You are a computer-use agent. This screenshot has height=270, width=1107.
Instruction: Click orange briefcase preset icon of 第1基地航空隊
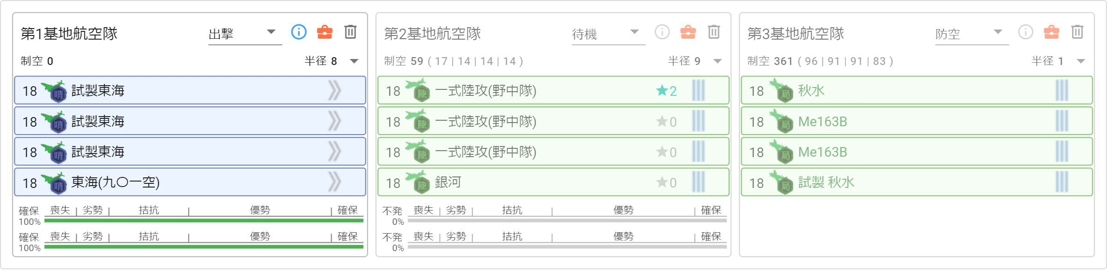tap(325, 32)
